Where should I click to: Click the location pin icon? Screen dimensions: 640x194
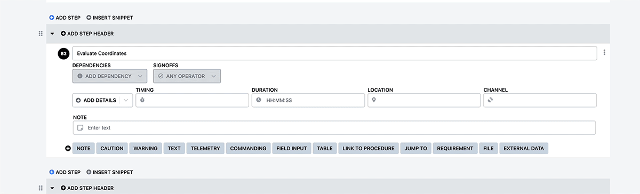(x=374, y=100)
